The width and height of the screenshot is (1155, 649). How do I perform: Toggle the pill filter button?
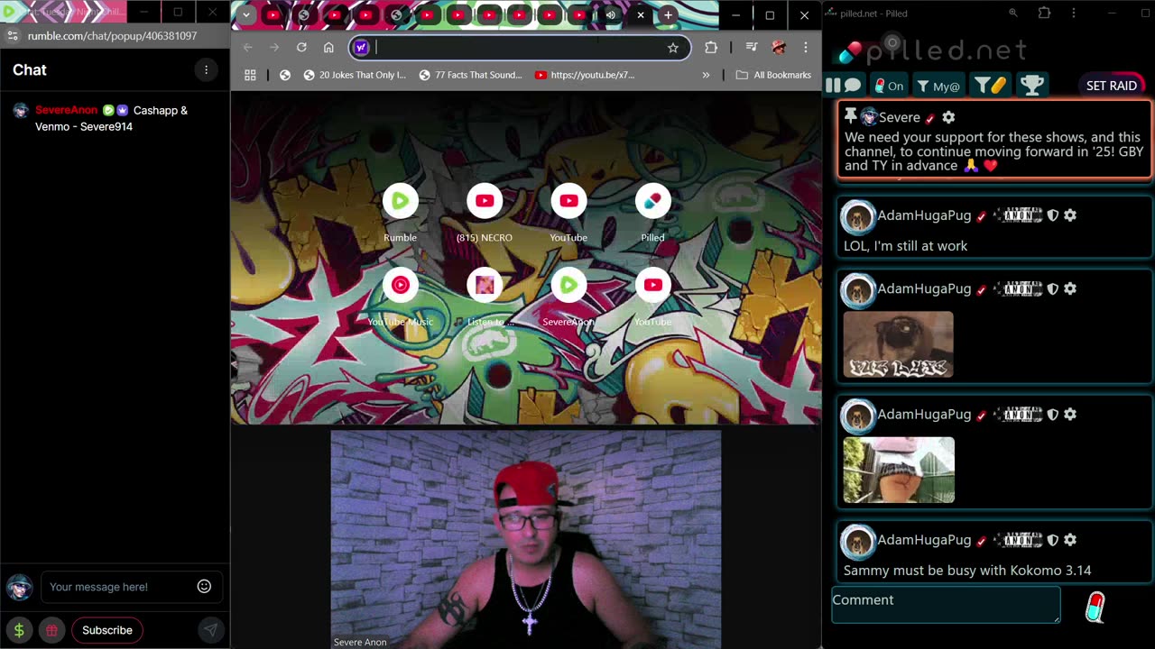pyautogui.click(x=990, y=86)
